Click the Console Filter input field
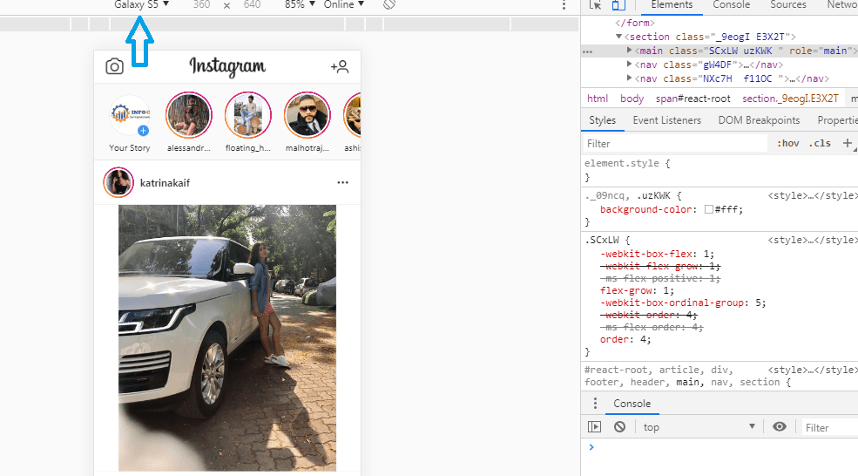 pos(829,427)
